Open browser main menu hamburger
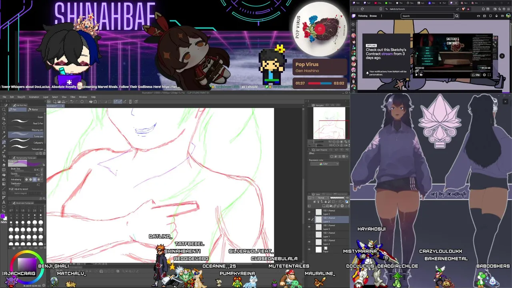Viewport: 512px width, 288px height. click(x=508, y=9)
